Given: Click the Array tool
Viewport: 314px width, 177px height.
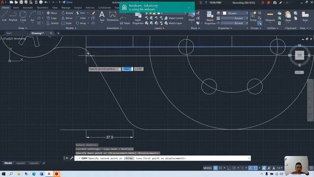Looking at the screenshot, I should 81,23.
